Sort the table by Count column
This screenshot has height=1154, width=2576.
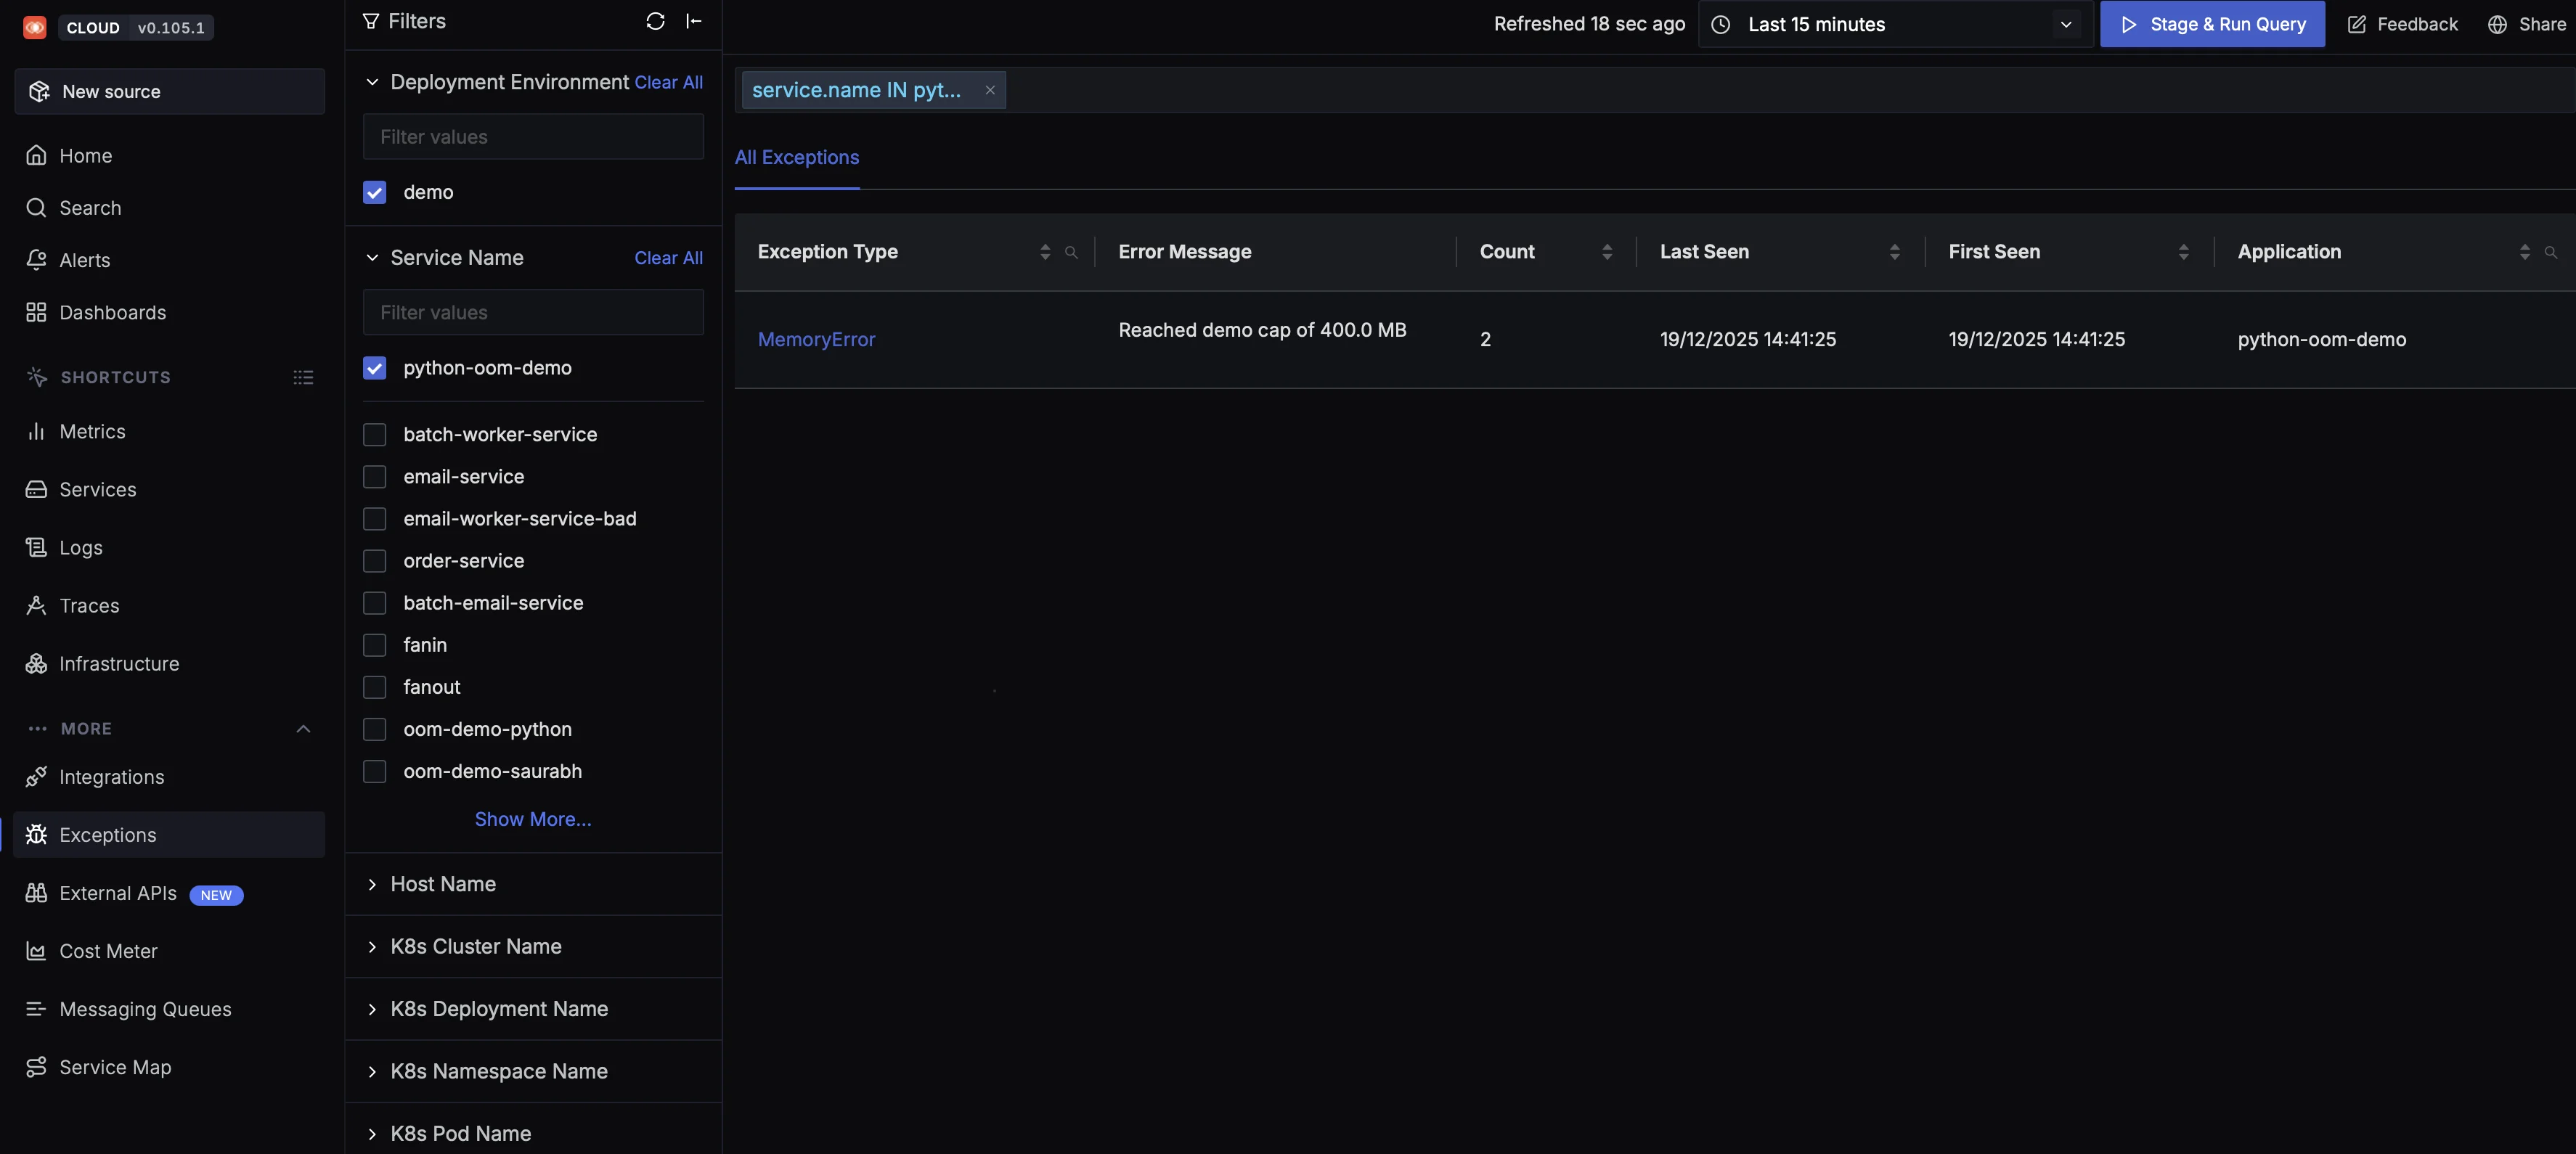(1608, 251)
